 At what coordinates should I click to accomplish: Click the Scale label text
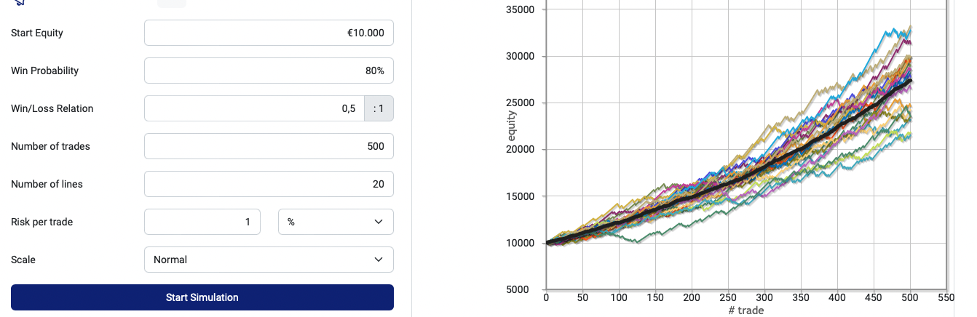tap(23, 260)
